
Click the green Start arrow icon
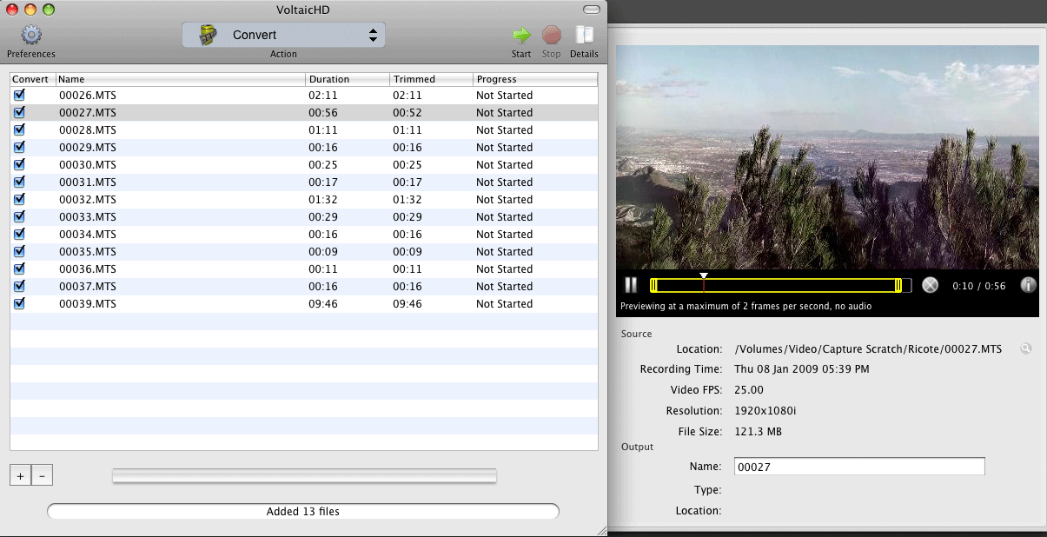tap(521, 36)
